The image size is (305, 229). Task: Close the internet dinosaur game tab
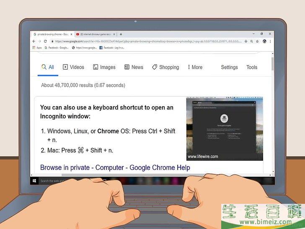tap(114, 34)
